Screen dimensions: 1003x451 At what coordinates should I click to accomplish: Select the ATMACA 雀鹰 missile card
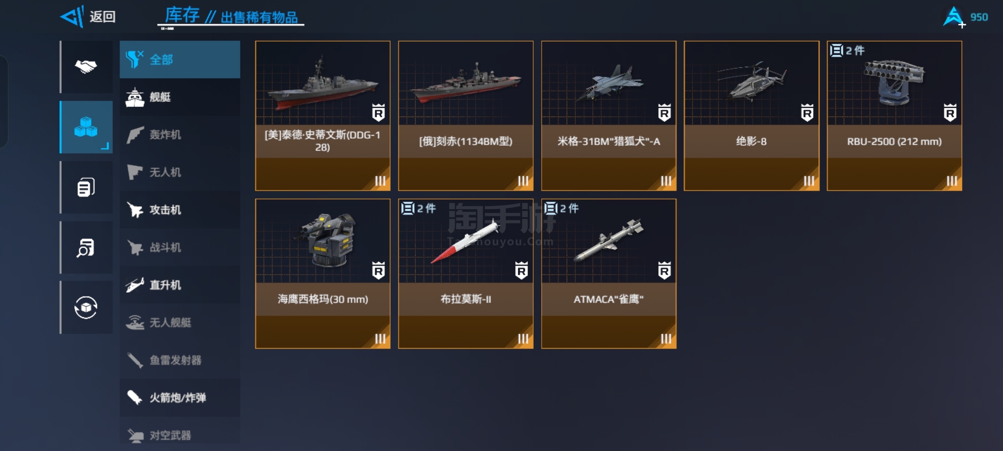(x=608, y=274)
